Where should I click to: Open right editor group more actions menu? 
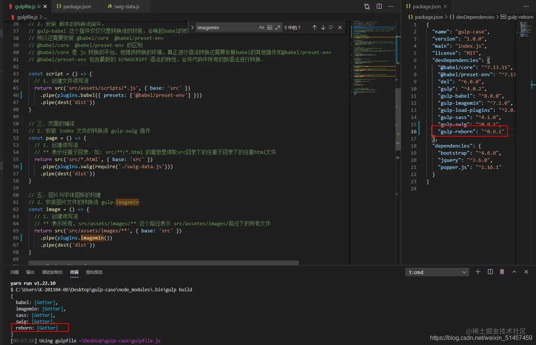click(526, 6)
